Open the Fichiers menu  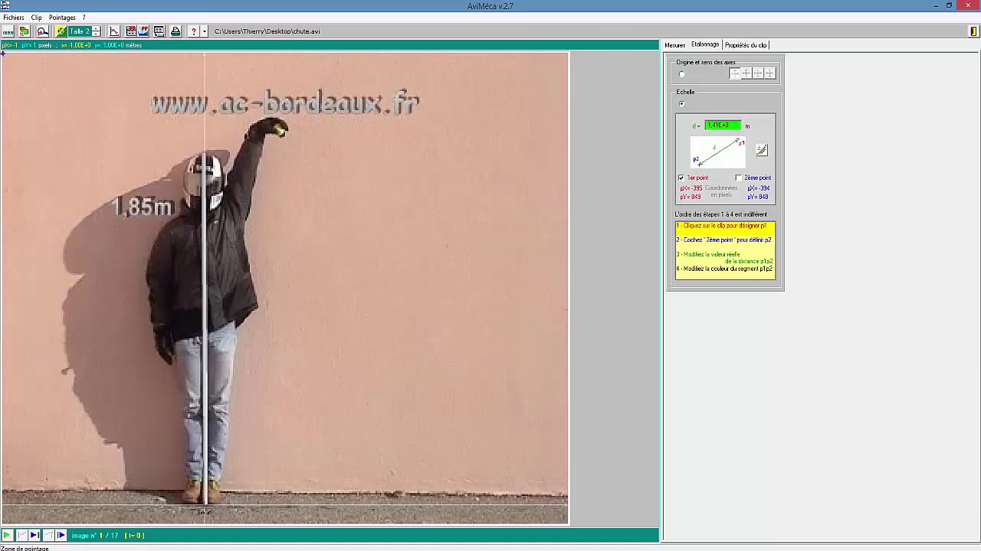pos(14,18)
